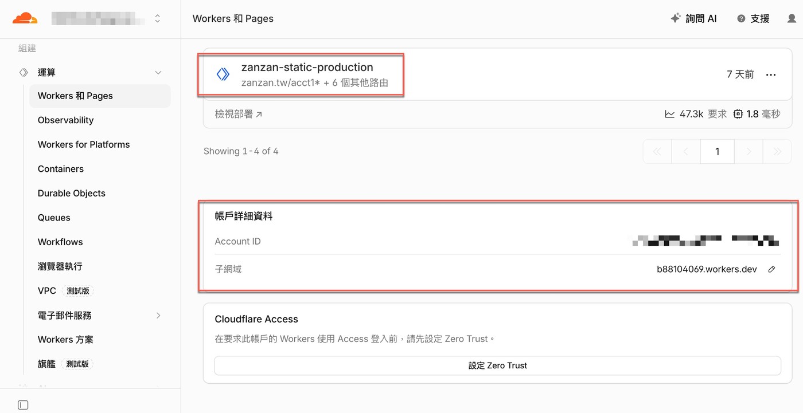Open 旗艦 測試版 sidebar item
Viewport: 803px width, 413px height.
(x=65, y=364)
